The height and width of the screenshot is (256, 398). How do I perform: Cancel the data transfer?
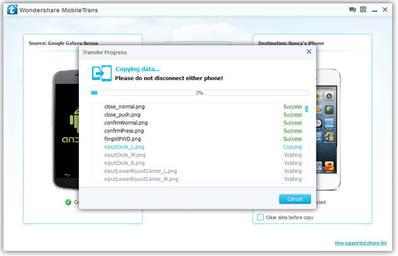[x=295, y=199]
